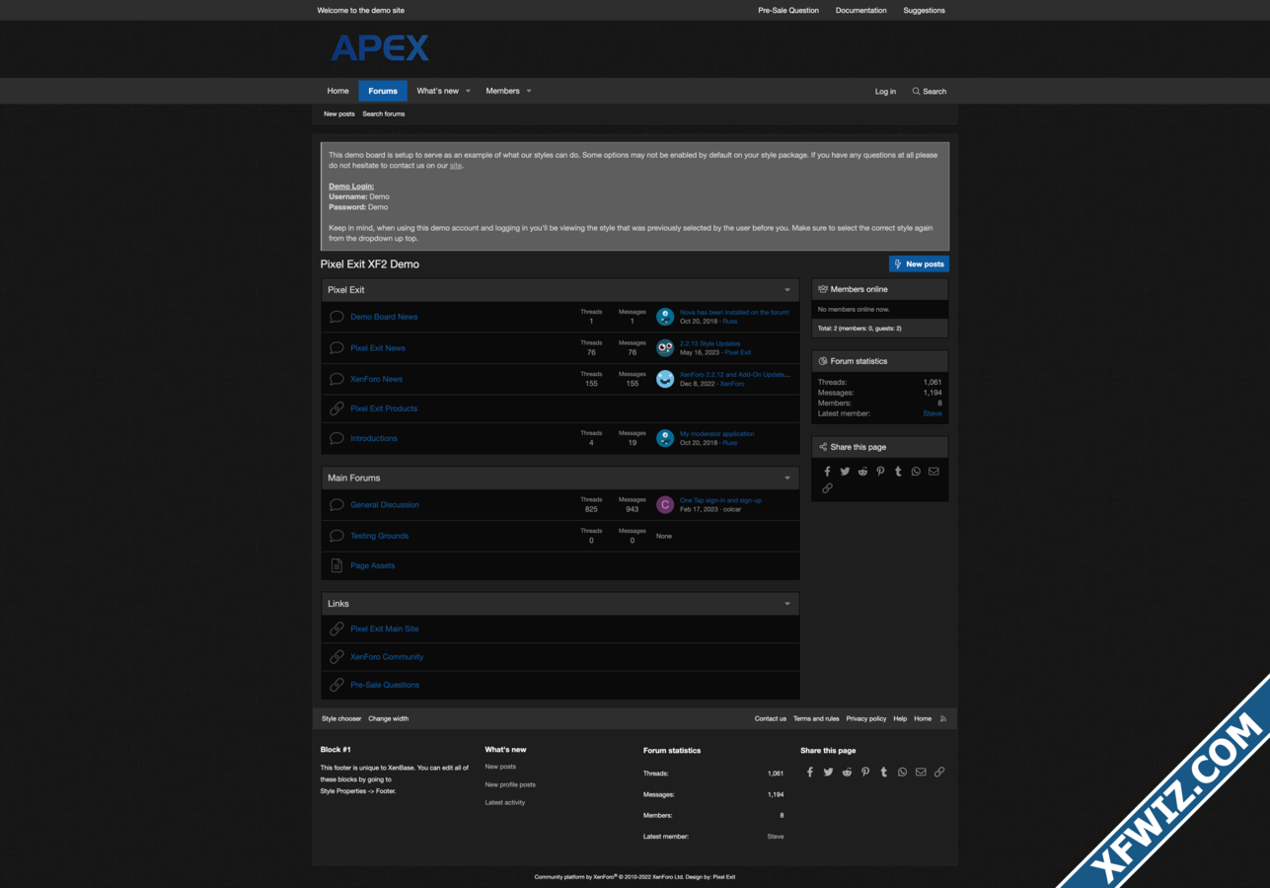Open the RSS feed icon in footer bar

943,719
